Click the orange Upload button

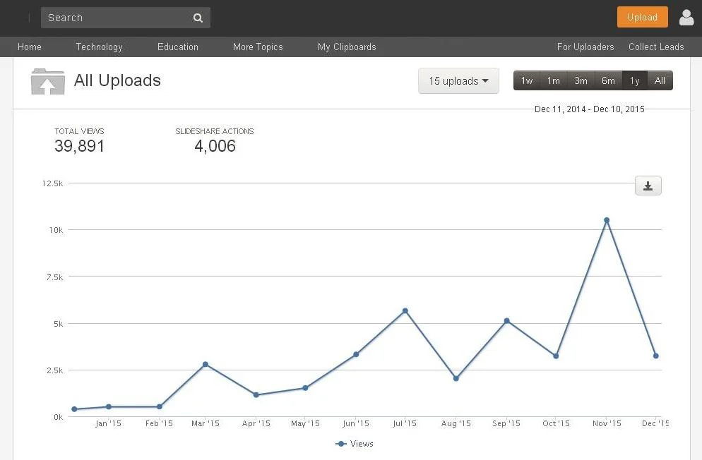click(642, 17)
